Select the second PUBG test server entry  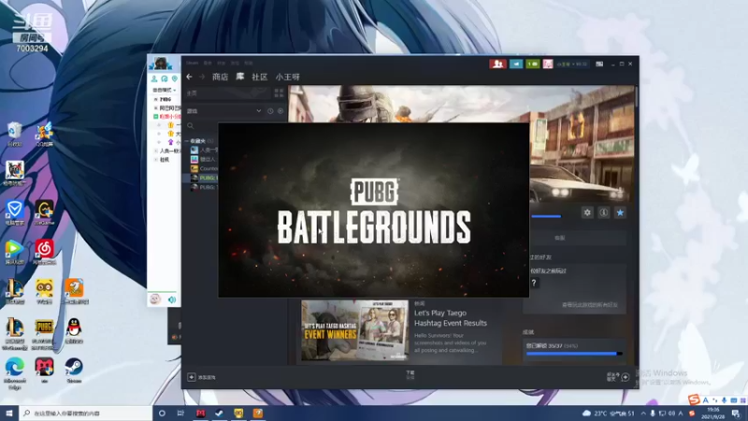pos(204,187)
